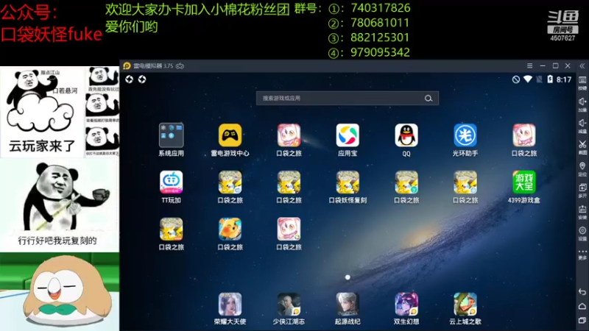
Task: Open 按键 keyboard mapping in sidebar
Action: point(582,83)
